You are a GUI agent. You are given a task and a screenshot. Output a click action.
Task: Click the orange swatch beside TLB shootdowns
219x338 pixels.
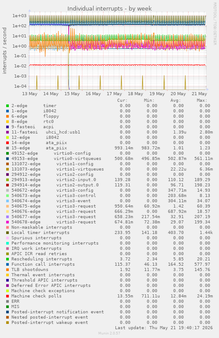pyautogui.click(x=7, y=270)
